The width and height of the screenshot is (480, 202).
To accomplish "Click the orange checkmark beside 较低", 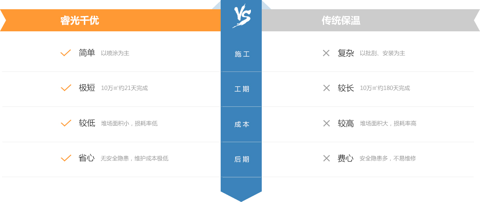I will point(66,123).
